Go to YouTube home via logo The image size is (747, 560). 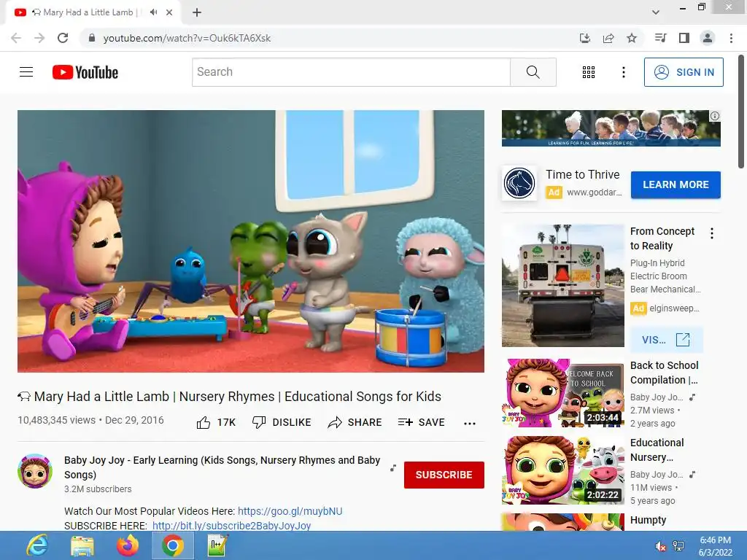[85, 72]
